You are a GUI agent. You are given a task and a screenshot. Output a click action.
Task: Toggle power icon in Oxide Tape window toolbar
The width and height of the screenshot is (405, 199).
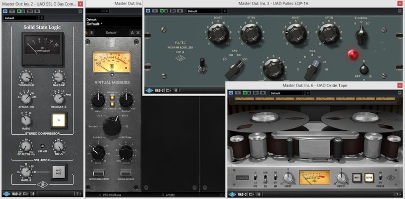click(231, 93)
